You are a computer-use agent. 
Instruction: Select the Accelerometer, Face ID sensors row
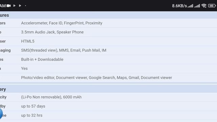point(108,23)
